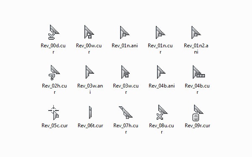This screenshot has width=252, height=157.
Task: Click the file name Rev_00d.cur
Action: pos(53,49)
